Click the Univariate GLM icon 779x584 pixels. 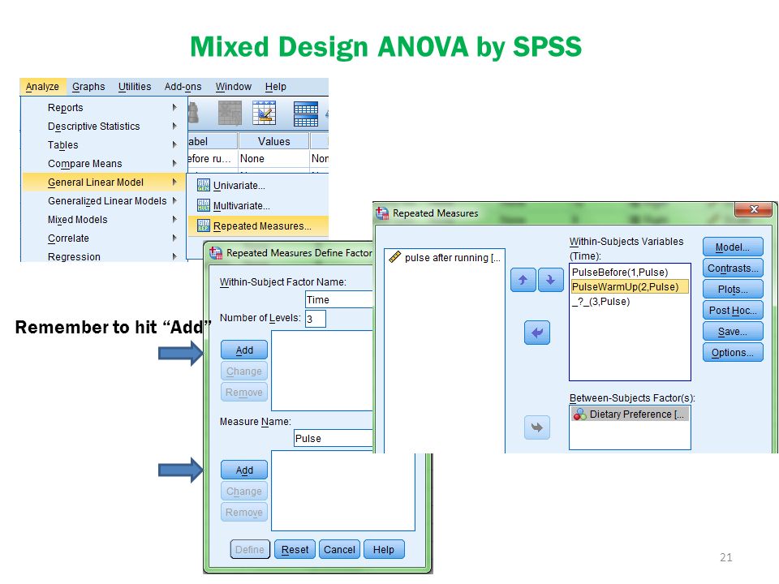coord(204,185)
